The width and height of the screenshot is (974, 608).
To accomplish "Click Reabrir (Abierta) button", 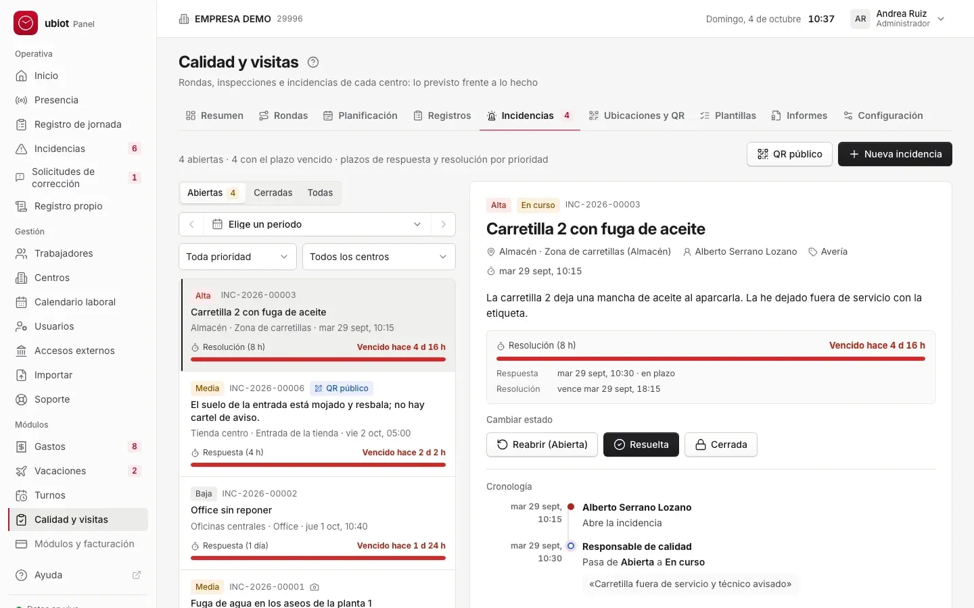I will click(542, 445).
